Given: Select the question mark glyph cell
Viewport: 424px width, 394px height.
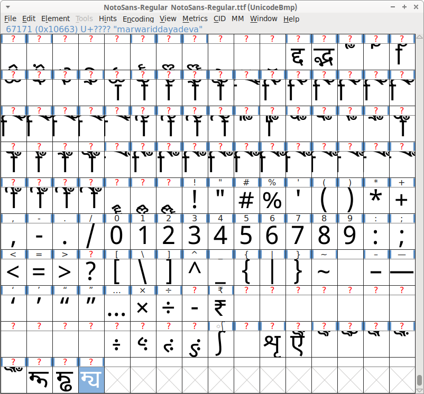Looking at the screenshot, I should pyautogui.click(x=91, y=271).
